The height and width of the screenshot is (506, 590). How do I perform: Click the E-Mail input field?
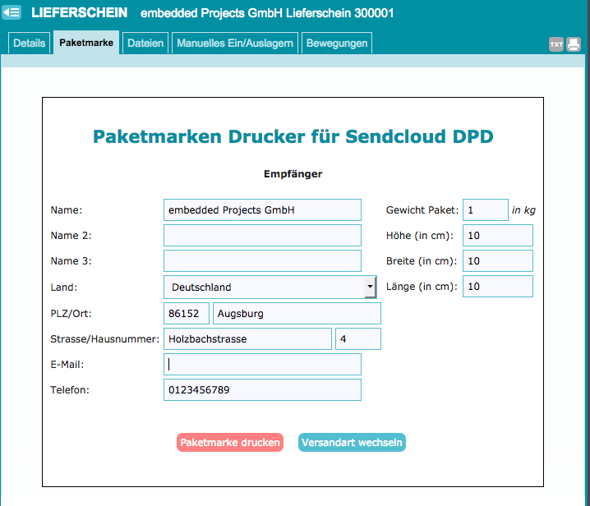coord(262,364)
